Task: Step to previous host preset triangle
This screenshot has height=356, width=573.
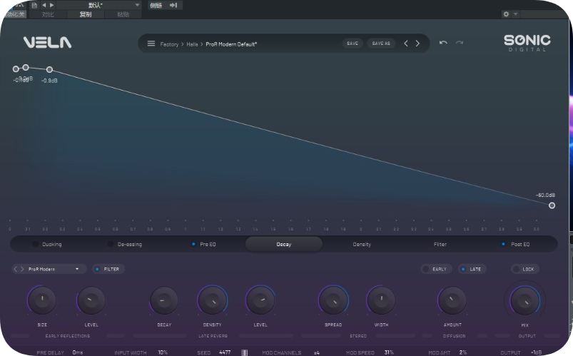Action: tap(44, 5)
